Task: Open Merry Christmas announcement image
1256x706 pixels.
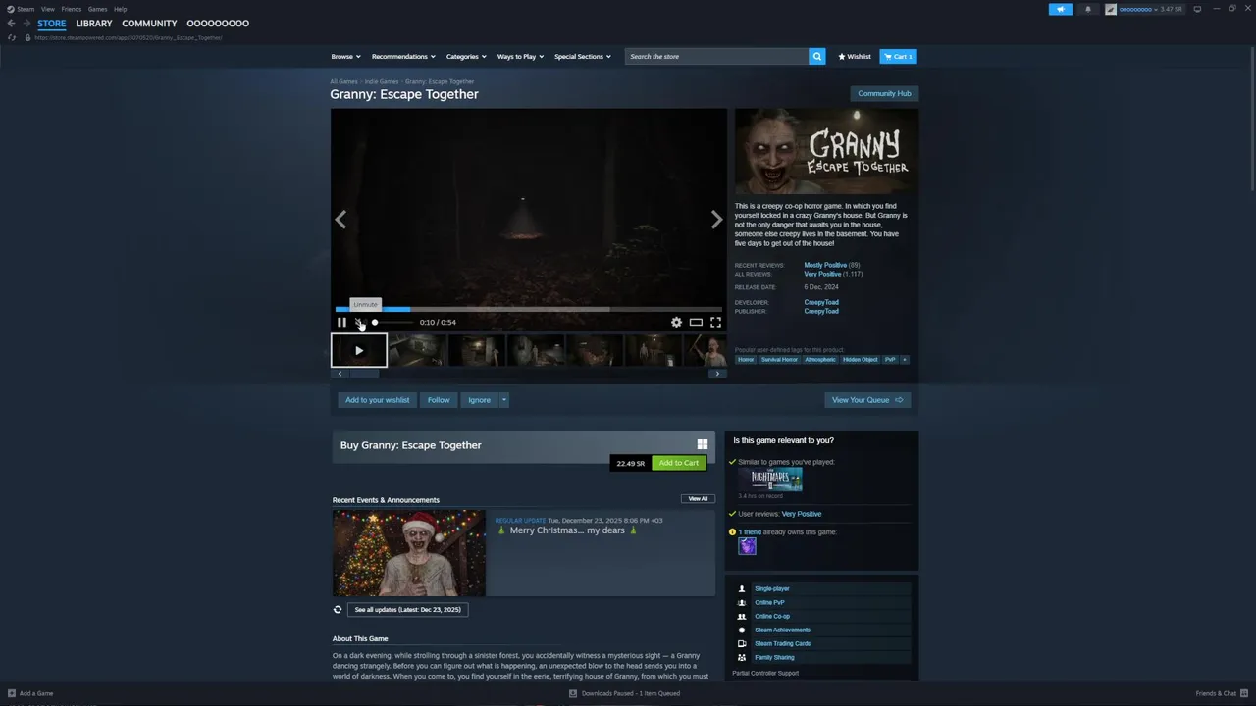Action: click(409, 553)
